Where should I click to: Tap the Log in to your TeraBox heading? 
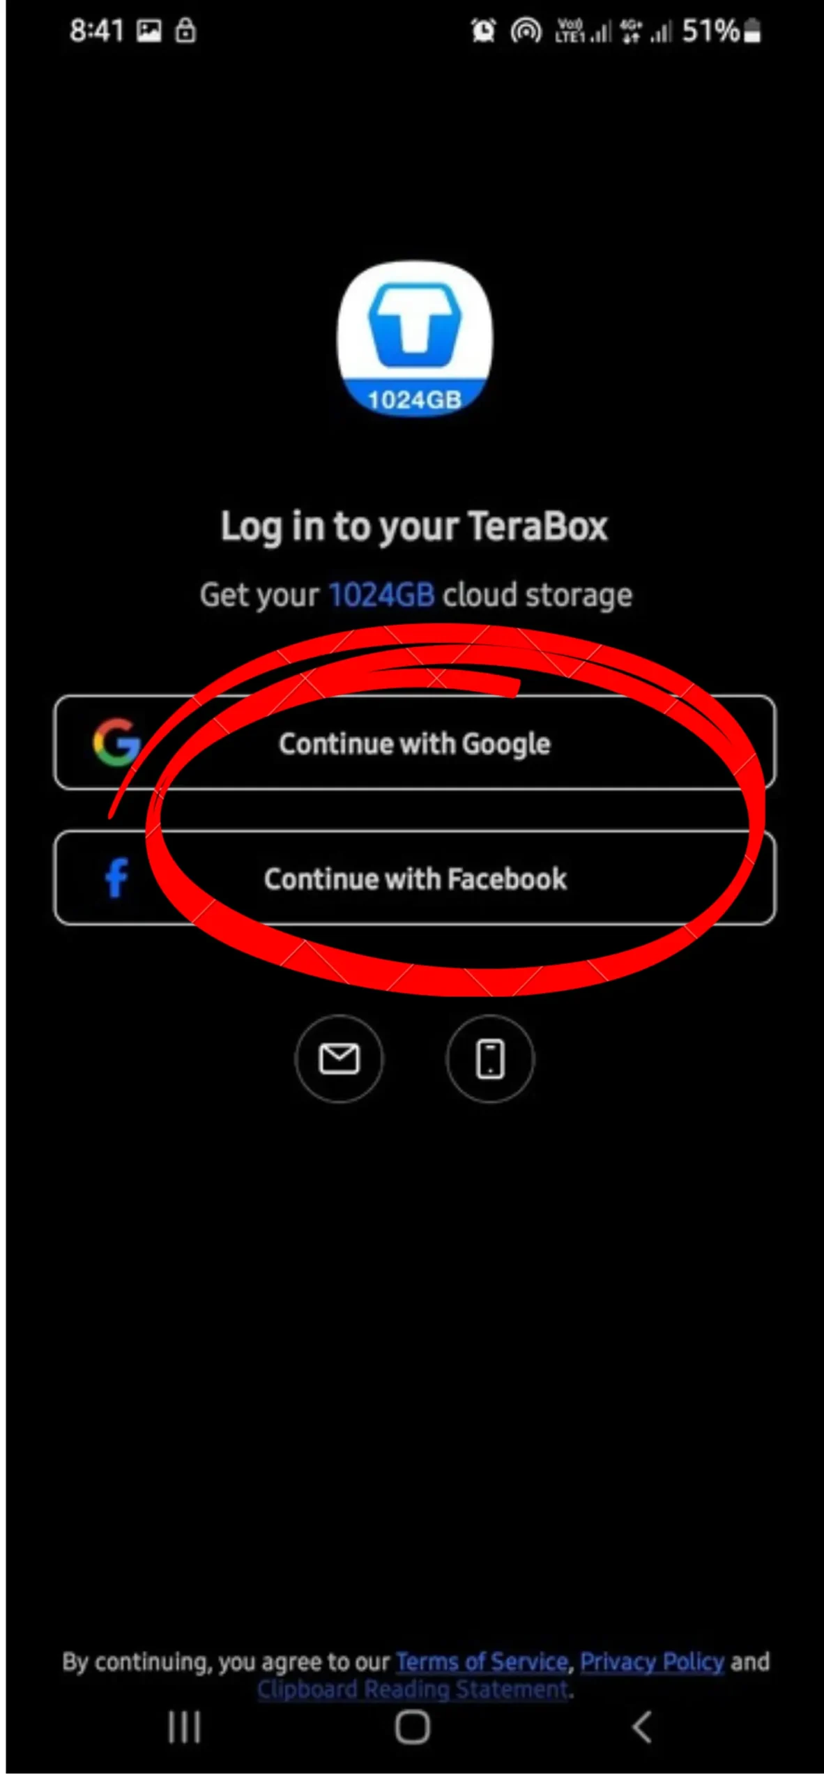pyautogui.click(x=414, y=526)
